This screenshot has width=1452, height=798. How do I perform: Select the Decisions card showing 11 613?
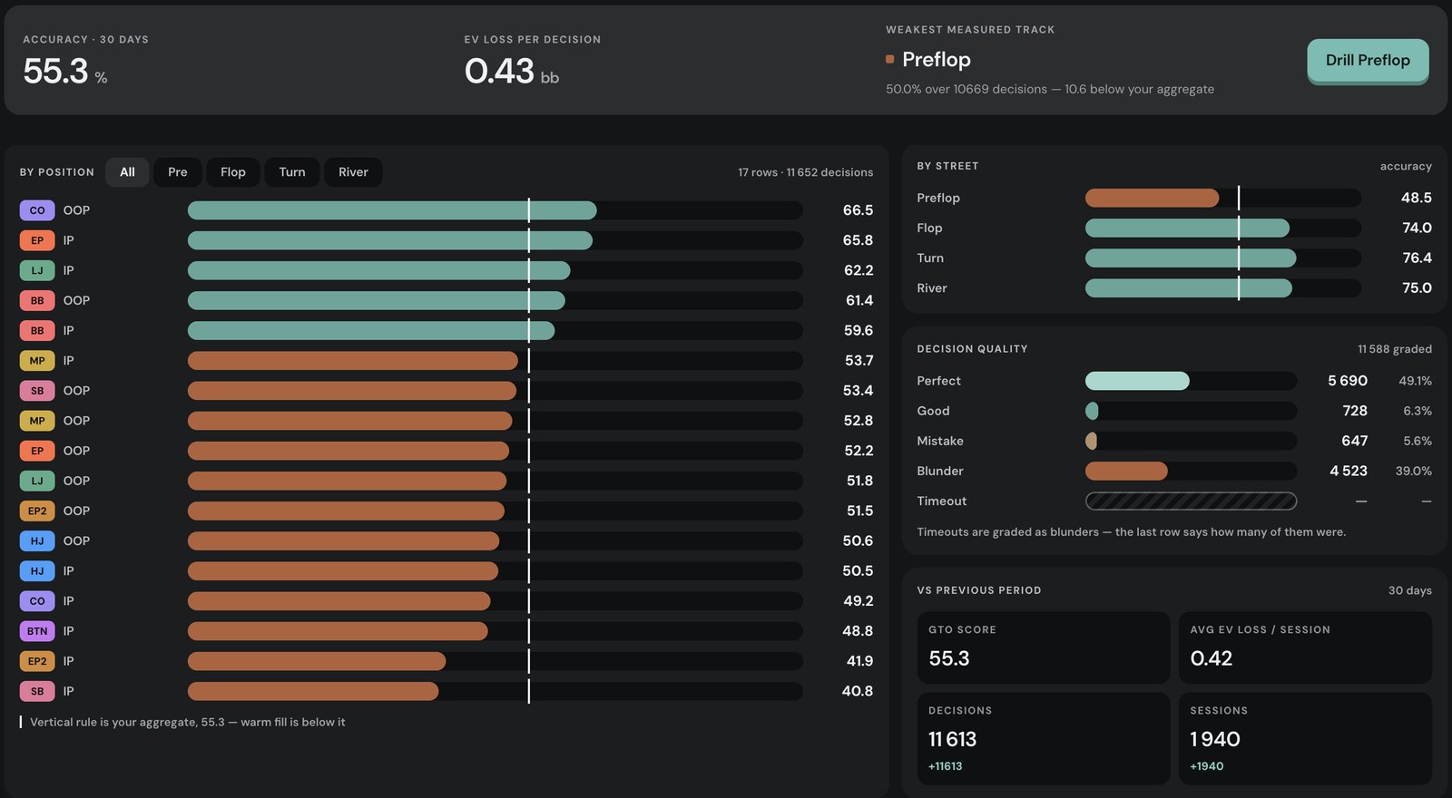click(1044, 738)
